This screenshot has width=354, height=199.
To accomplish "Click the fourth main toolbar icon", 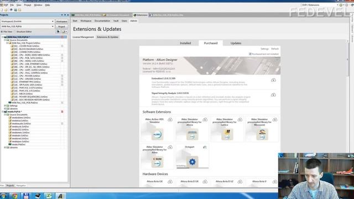I will (15, 10).
